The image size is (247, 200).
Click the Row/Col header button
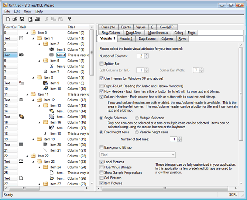(10, 27)
